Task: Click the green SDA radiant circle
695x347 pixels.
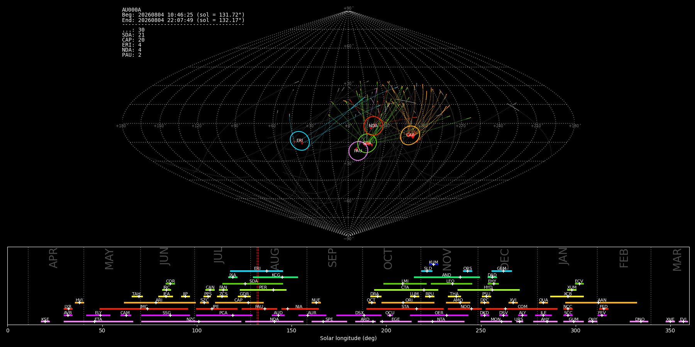Action: click(367, 143)
